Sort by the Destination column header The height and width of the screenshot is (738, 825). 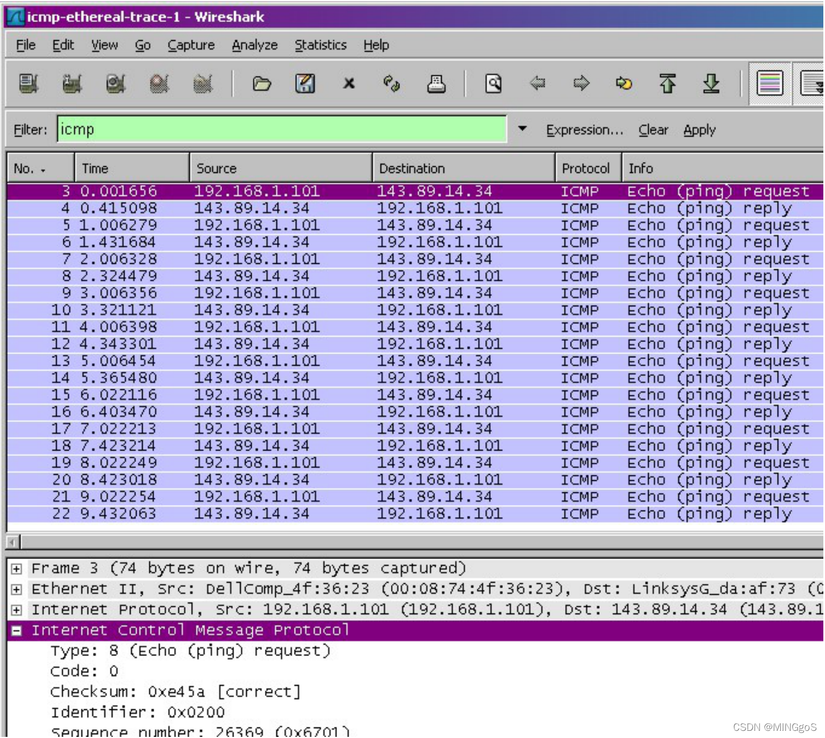[x=464, y=169]
